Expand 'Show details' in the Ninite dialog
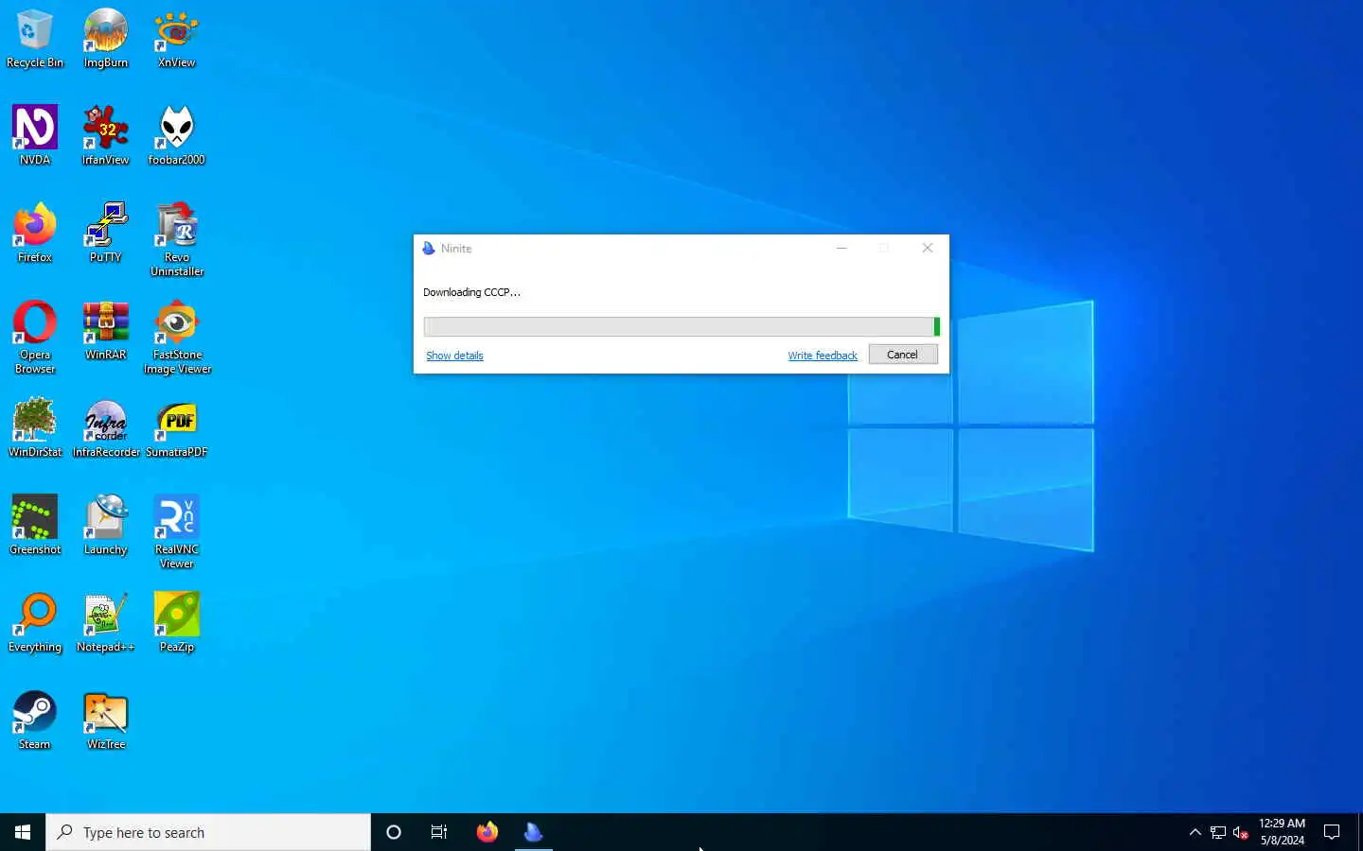Screen dimensions: 1363x851 pyautogui.click(x=454, y=356)
